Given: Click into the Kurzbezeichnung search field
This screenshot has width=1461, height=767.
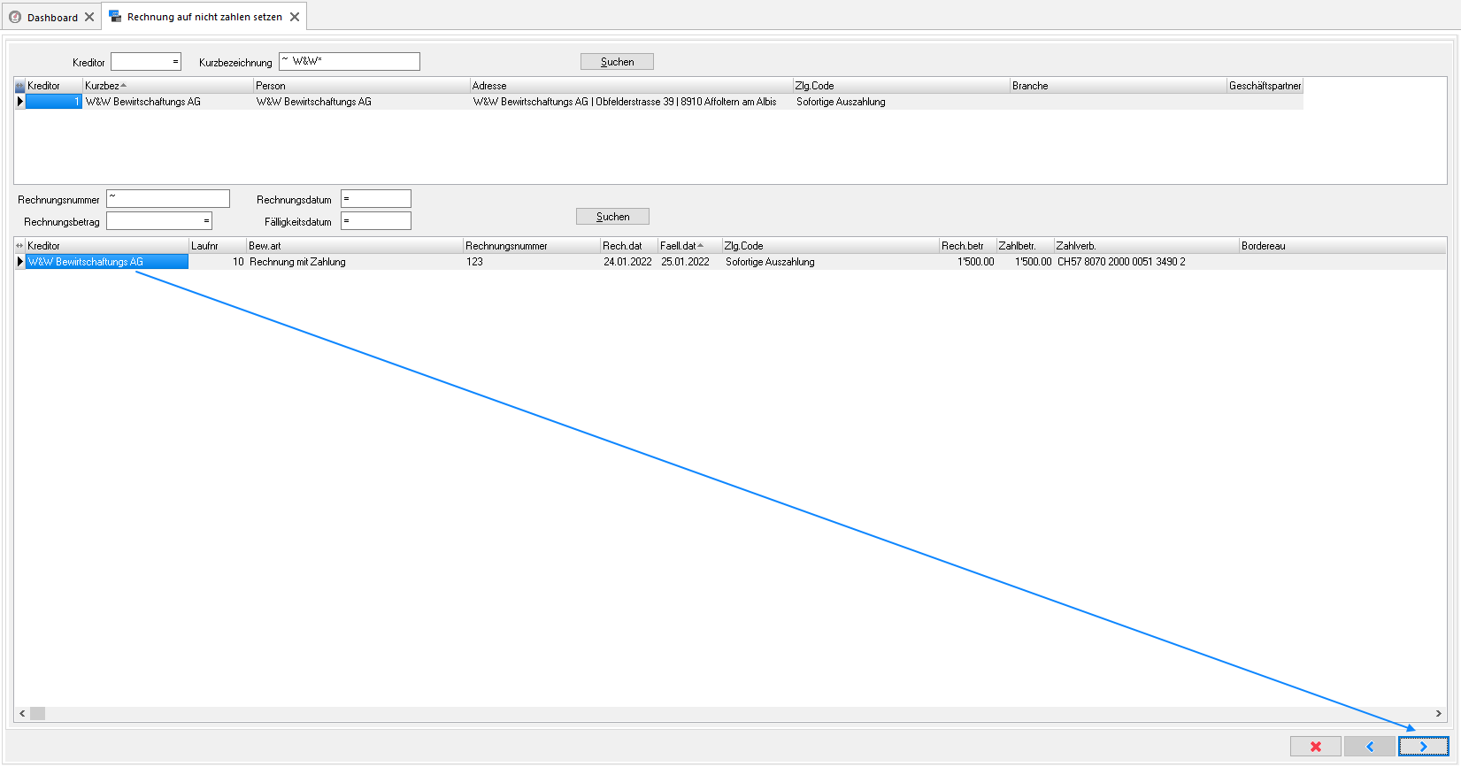Looking at the screenshot, I should point(350,61).
